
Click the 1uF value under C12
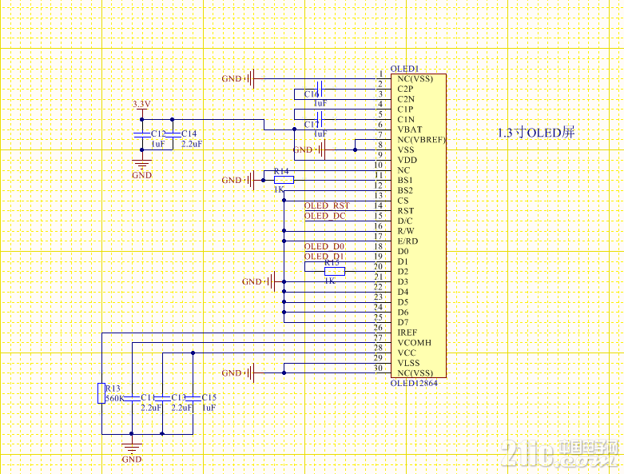coord(157,144)
